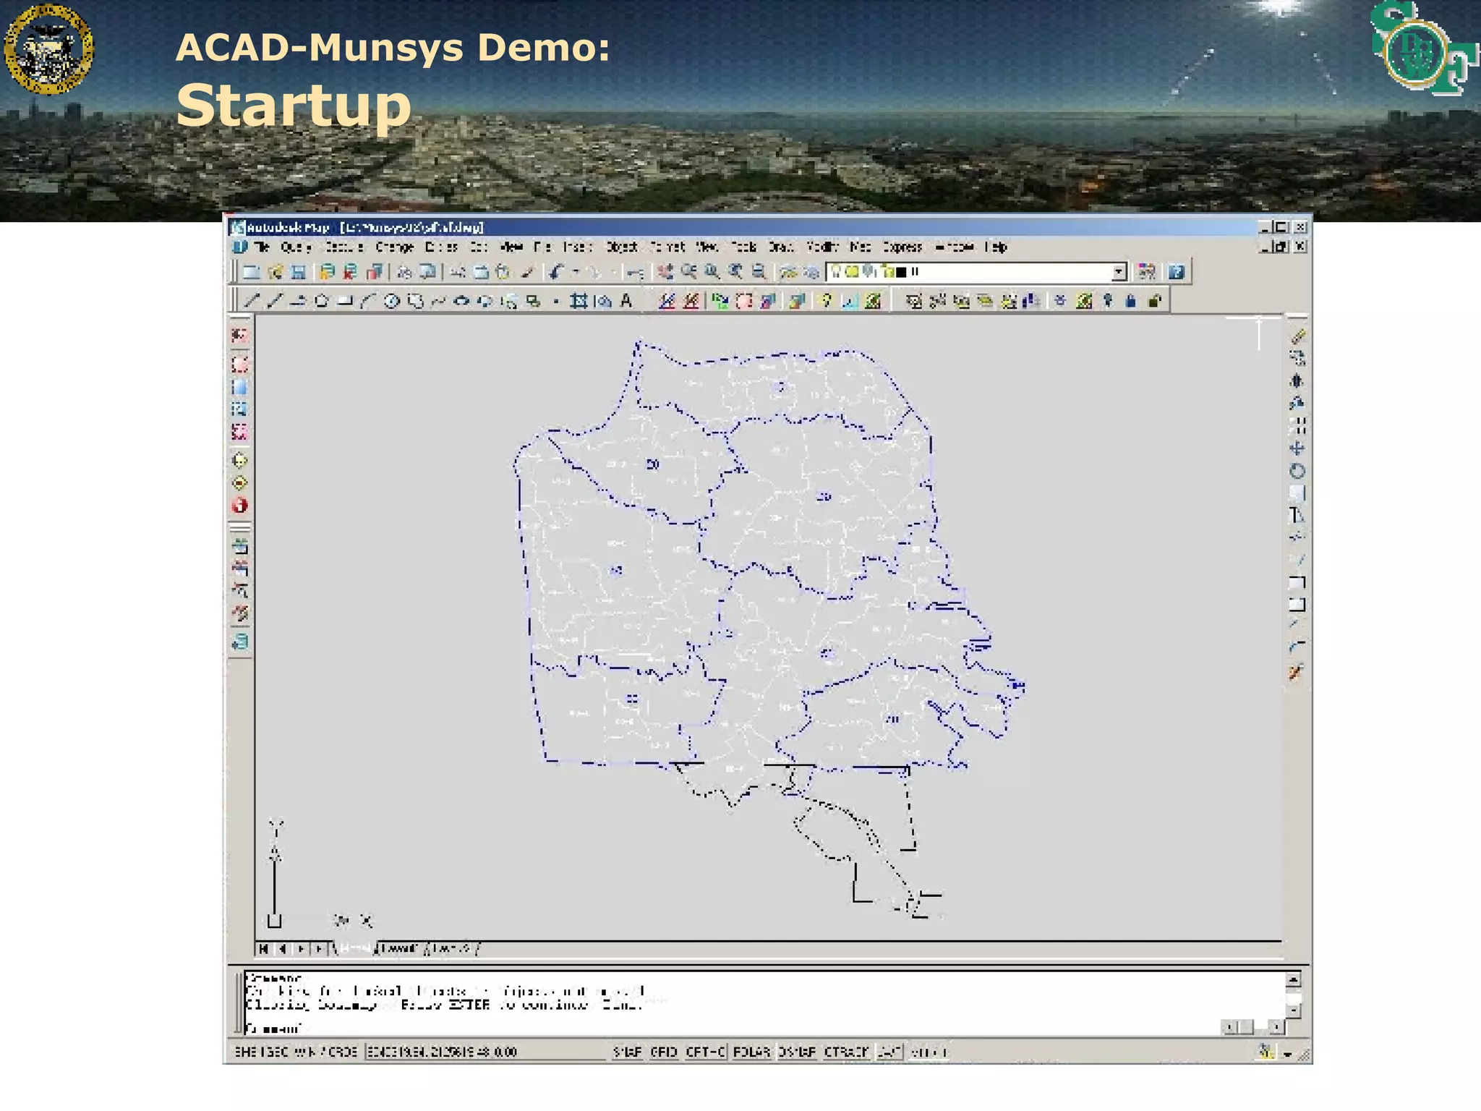Image resolution: width=1481 pixels, height=1111 pixels.
Task: Open the Change menu
Action: pyautogui.click(x=395, y=247)
